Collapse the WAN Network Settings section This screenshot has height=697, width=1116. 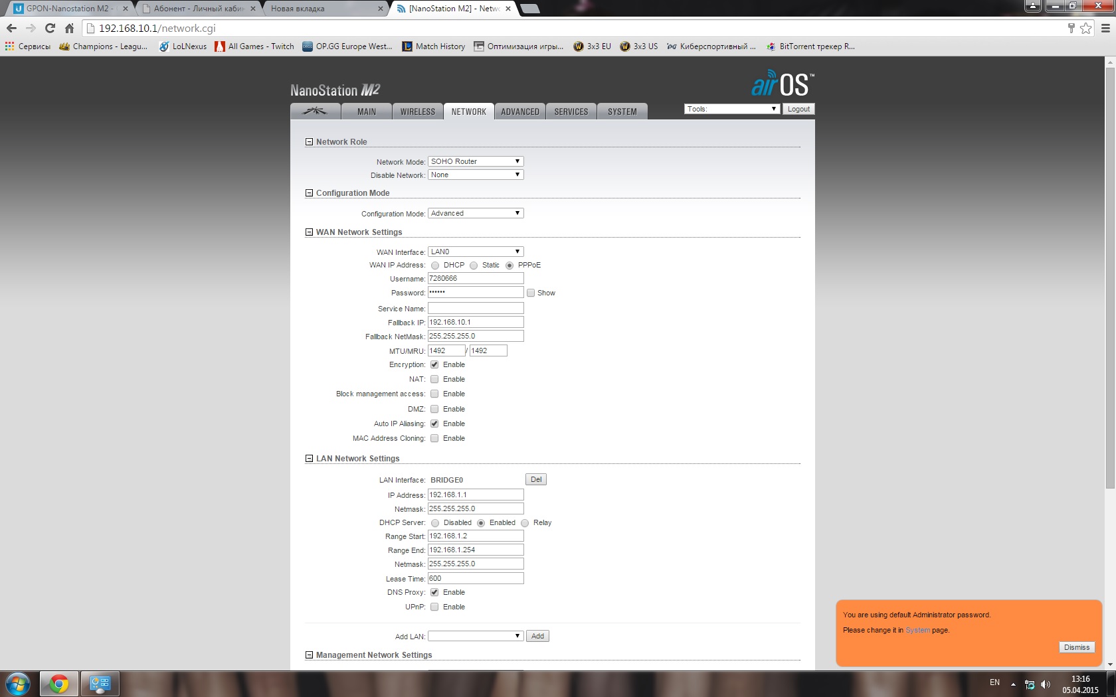click(x=309, y=232)
